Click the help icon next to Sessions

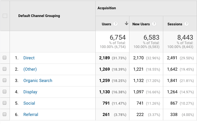pyautogui.click(x=187, y=24)
